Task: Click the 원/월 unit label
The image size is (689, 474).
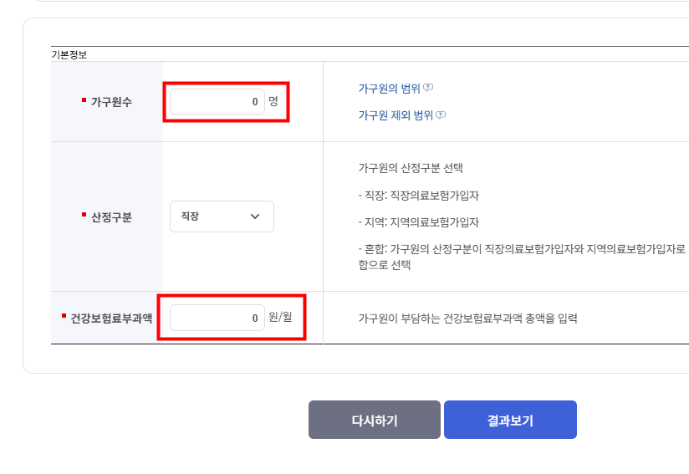Action: point(280,317)
